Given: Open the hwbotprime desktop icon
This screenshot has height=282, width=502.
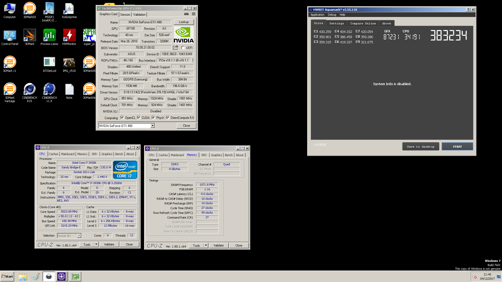Looking at the screenshot, I should pos(69,10).
